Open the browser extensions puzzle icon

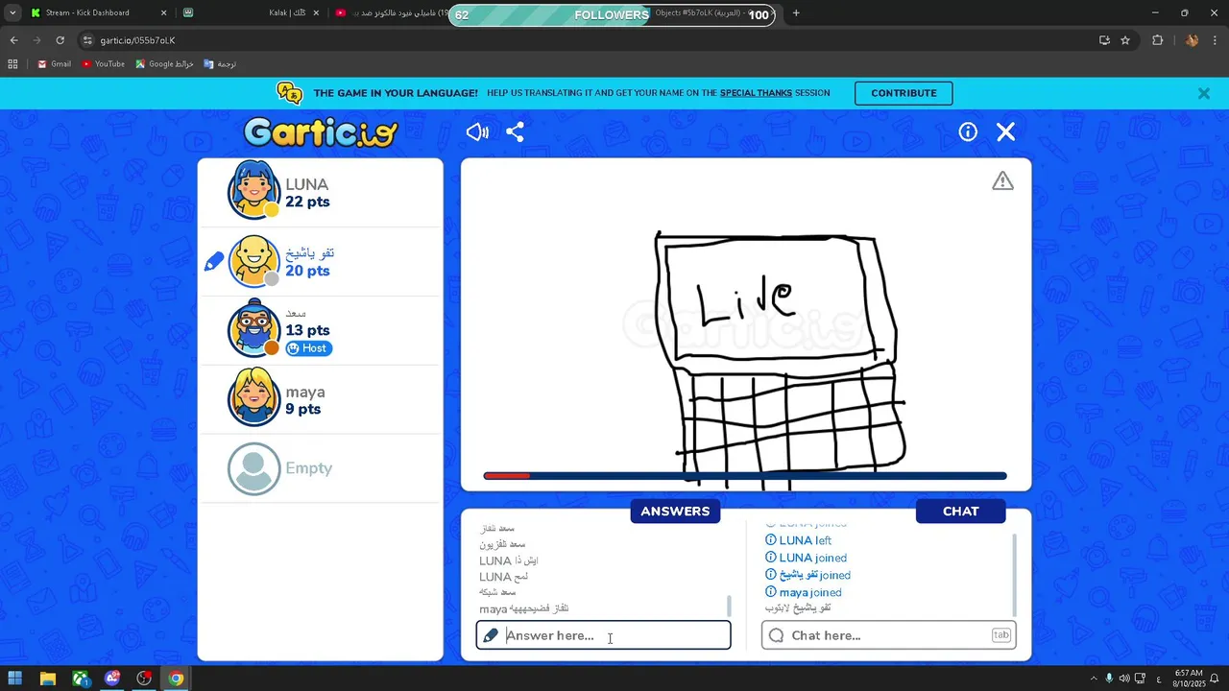click(1157, 40)
